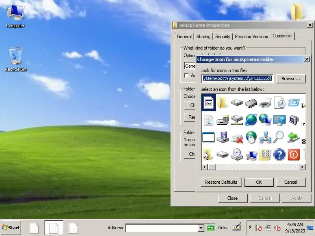
Task: Select the globe with mouse icon
Action: (251, 137)
